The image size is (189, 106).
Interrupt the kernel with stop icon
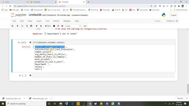[x=54, y=26]
